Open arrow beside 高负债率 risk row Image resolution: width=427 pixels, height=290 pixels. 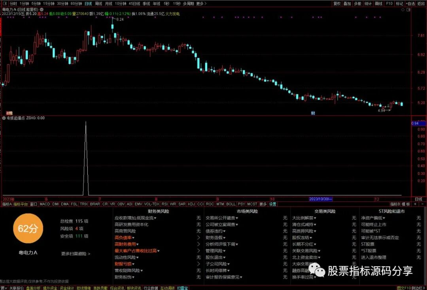[198, 238]
